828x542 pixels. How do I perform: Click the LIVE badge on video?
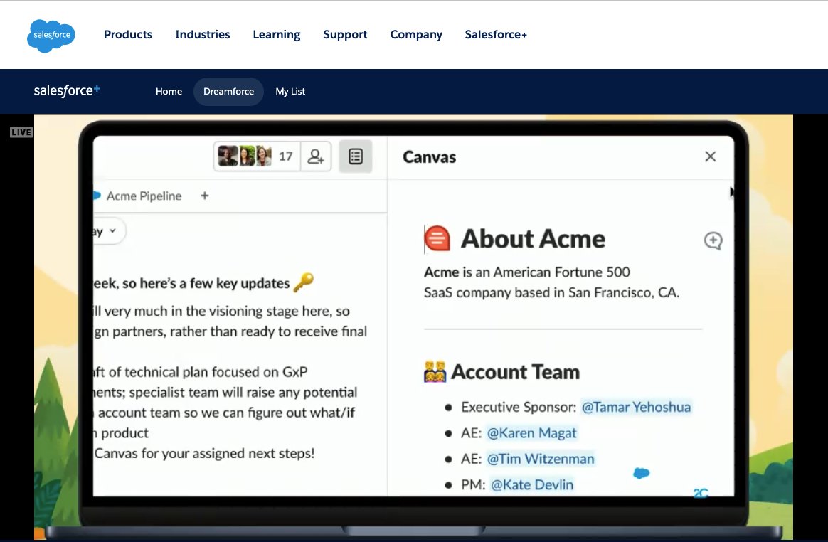click(x=21, y=132)
